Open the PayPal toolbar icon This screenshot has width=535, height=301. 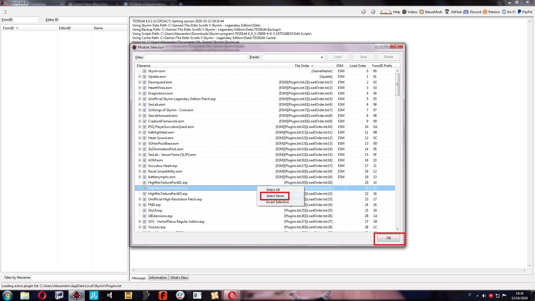tap(519, 12)
